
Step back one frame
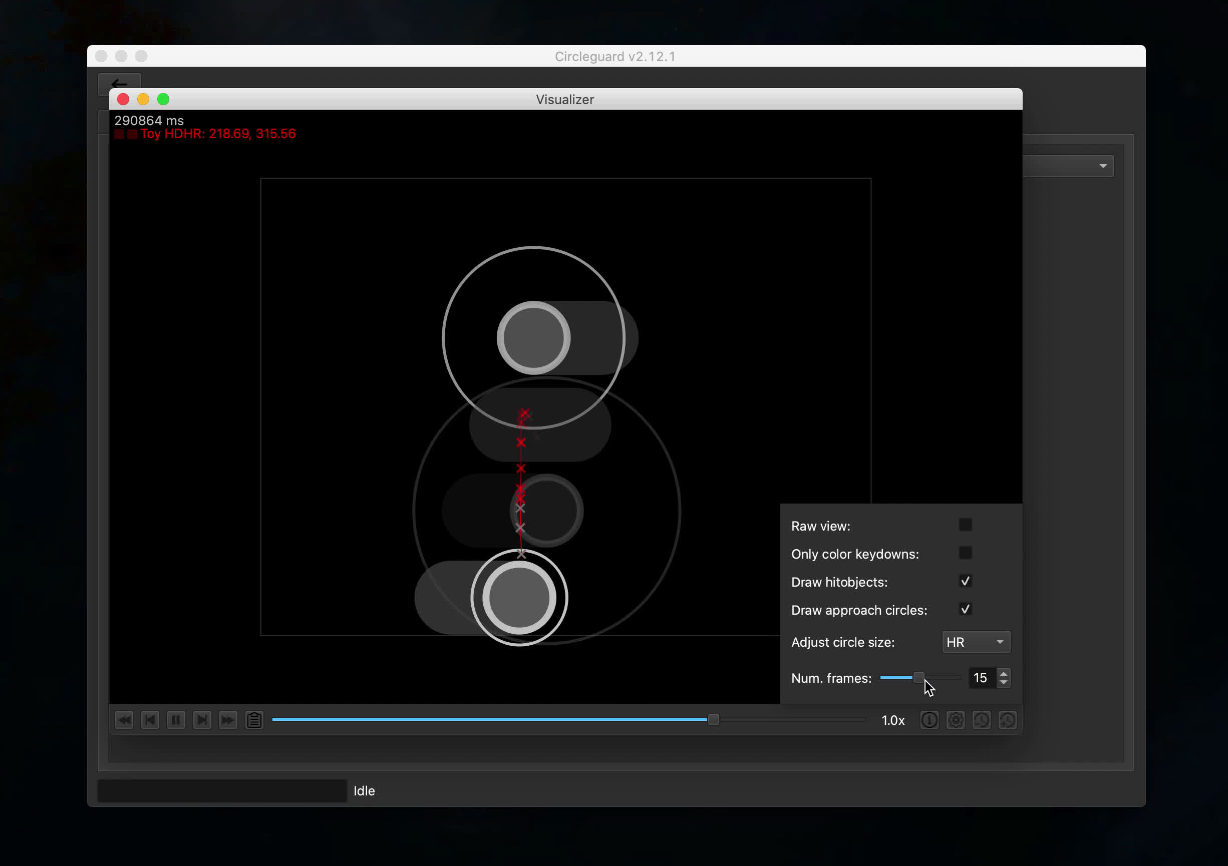150,720
